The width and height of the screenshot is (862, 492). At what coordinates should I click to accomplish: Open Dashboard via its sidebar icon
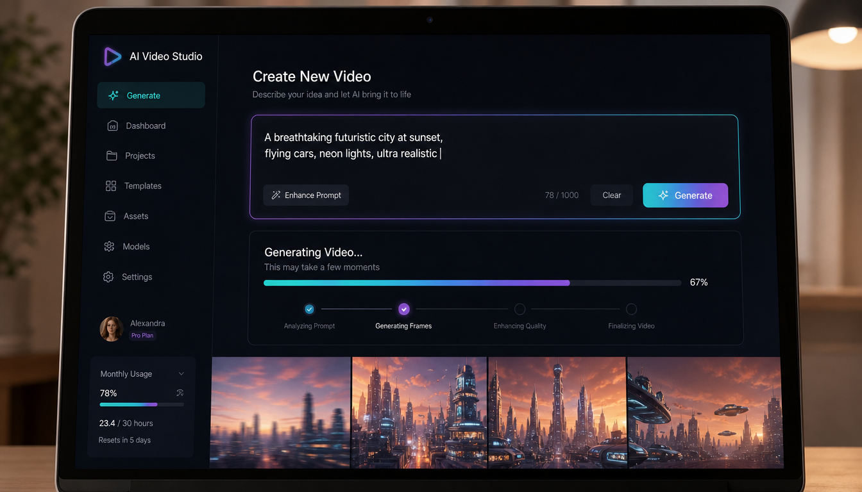coord(112,126)
